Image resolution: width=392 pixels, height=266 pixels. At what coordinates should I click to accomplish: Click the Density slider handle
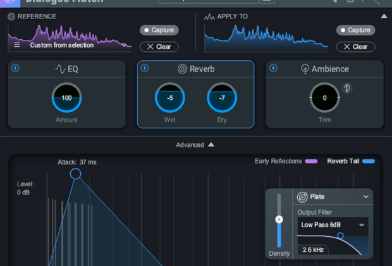click(x=279, y=219)
